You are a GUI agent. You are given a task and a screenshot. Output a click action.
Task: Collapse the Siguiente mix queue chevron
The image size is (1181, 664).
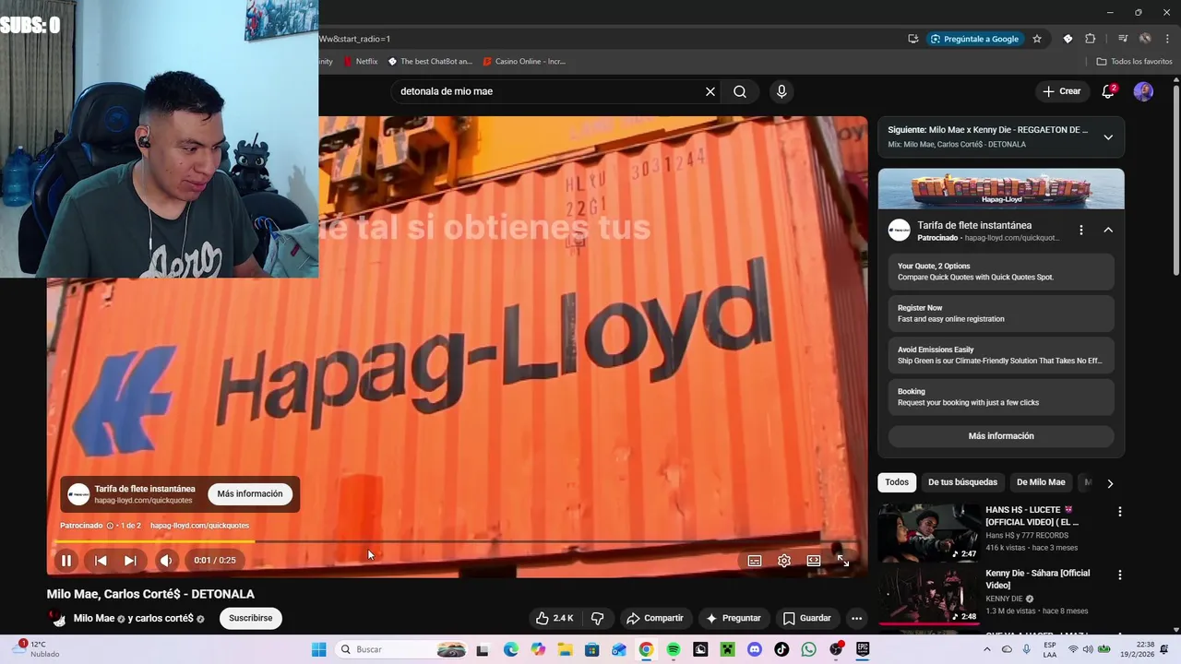point(1108,136)
